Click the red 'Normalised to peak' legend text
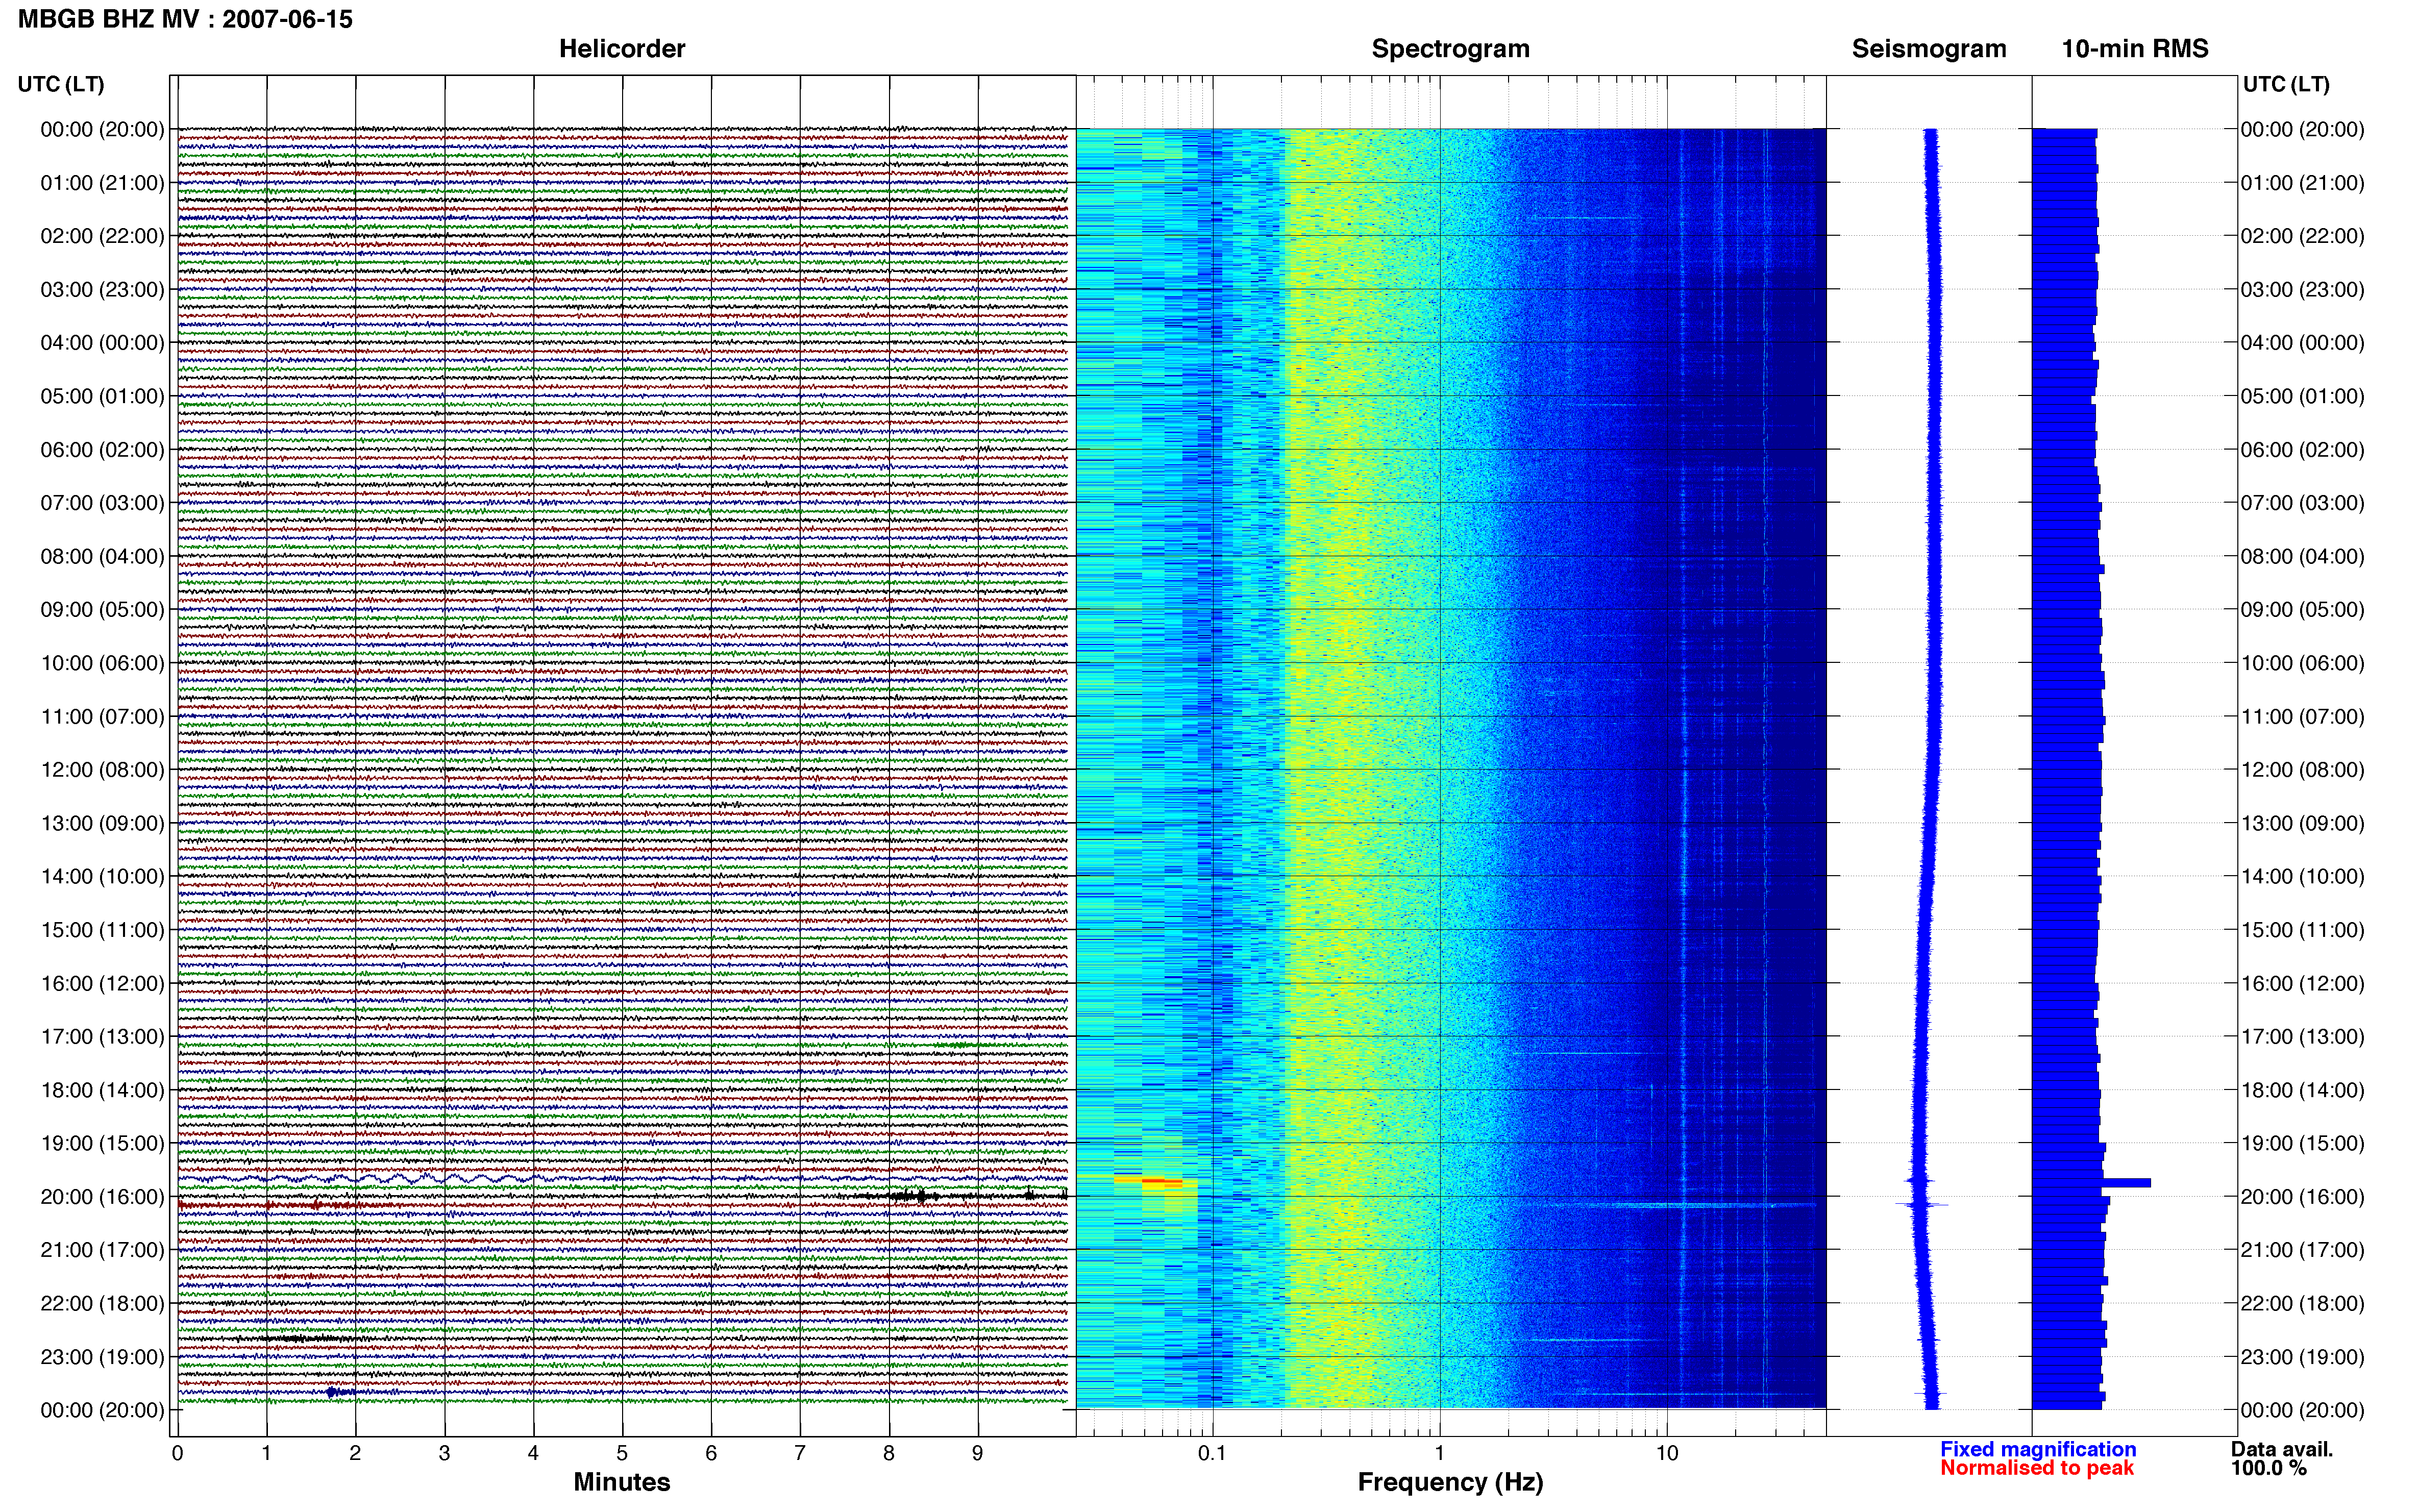Viewport: 2419px width, 1512px height. [x=2036, y=1468]
